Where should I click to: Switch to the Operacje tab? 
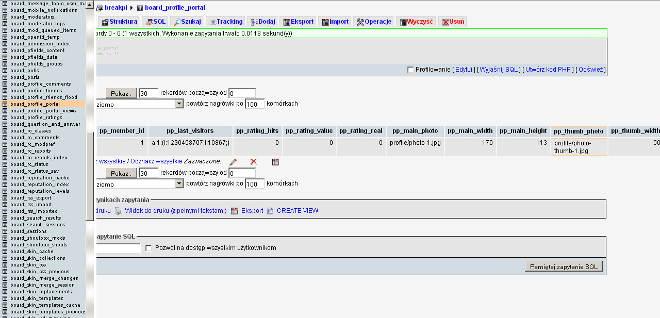coord(374,22)
